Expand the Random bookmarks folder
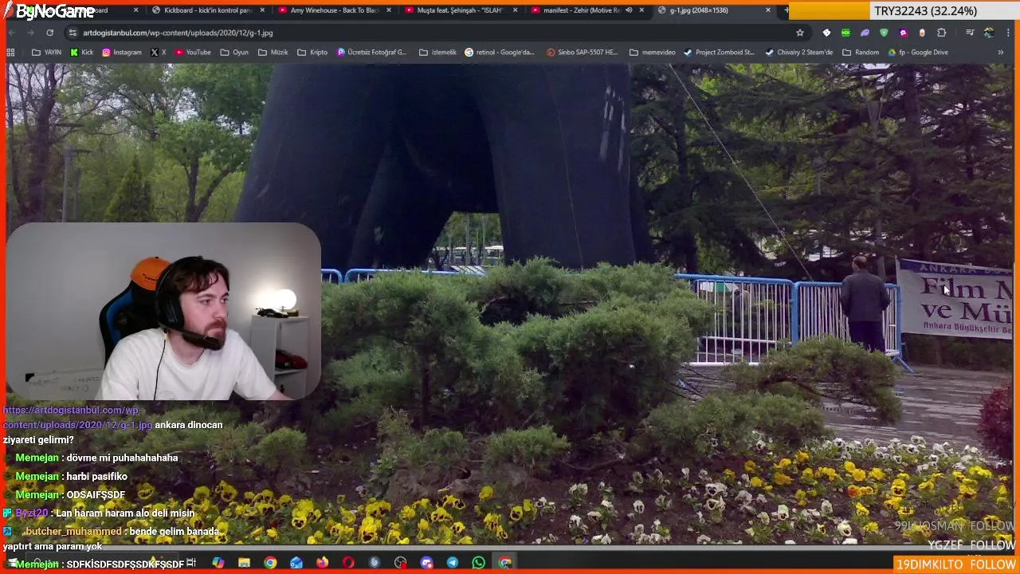 860,53
